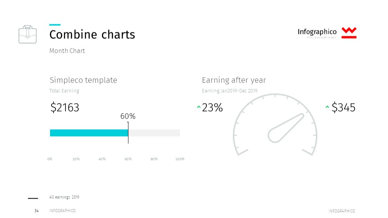388x218 pixels.
Task: Select the Month Chart subtitle
Action: (67, 51)
